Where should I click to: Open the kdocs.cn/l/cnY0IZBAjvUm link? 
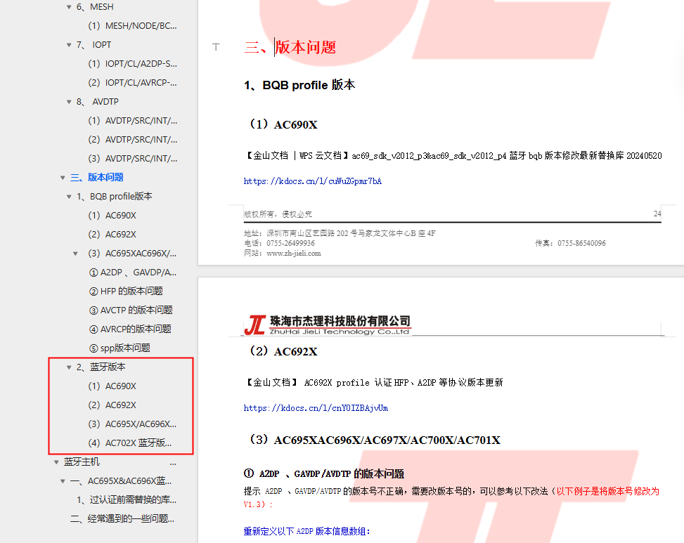(316, 408)
